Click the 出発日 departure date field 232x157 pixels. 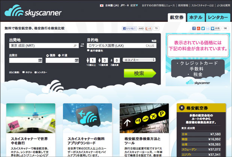pos(25,60)
